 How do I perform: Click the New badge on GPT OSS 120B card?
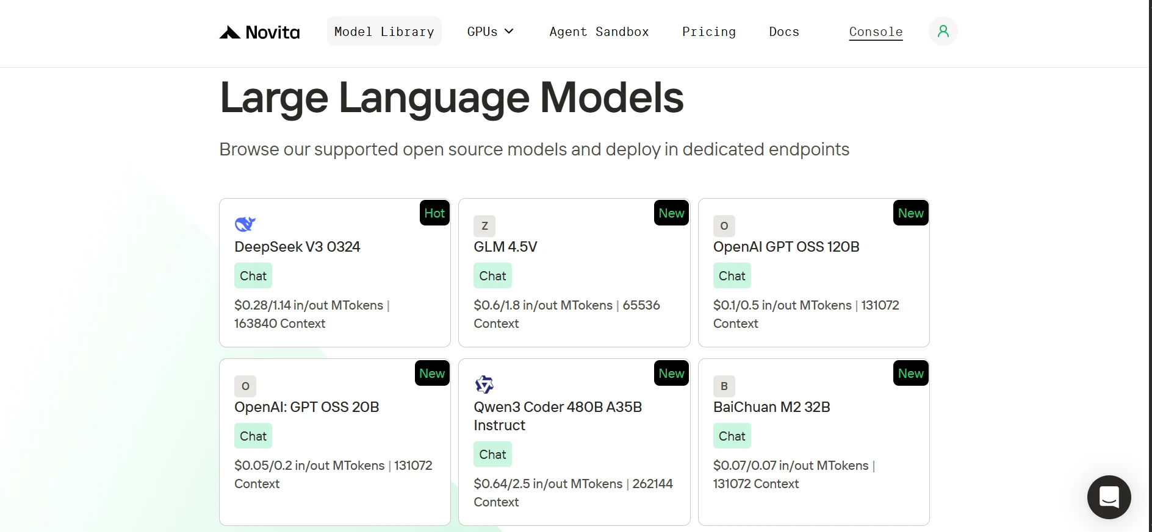pyautogui.click(x=910, y=213)
